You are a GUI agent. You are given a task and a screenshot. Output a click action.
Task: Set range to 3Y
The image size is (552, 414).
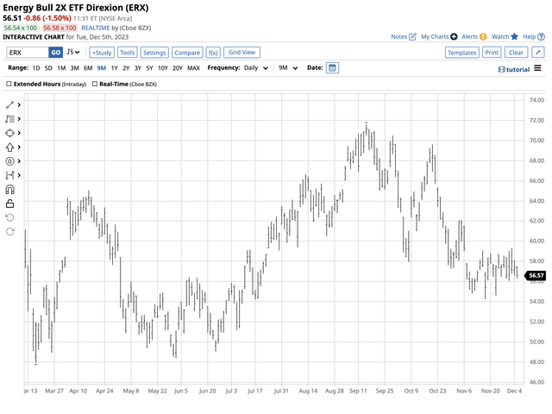[138, 68]
